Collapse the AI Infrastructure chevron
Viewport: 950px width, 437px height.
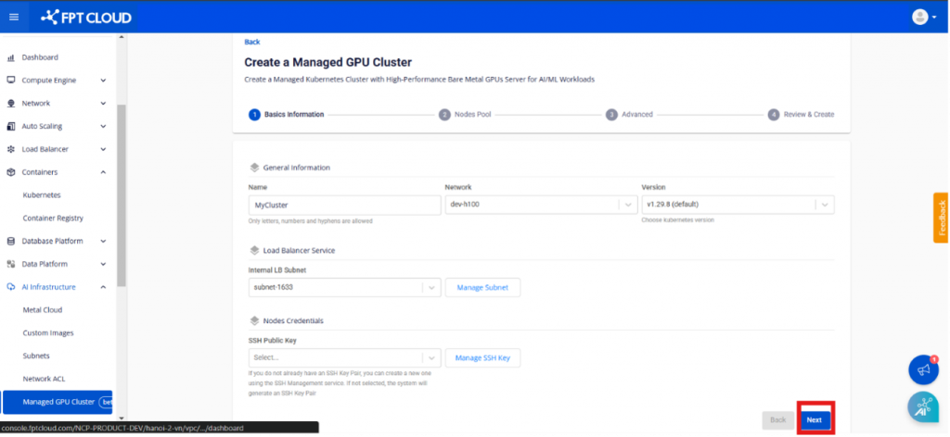(103, 287)
